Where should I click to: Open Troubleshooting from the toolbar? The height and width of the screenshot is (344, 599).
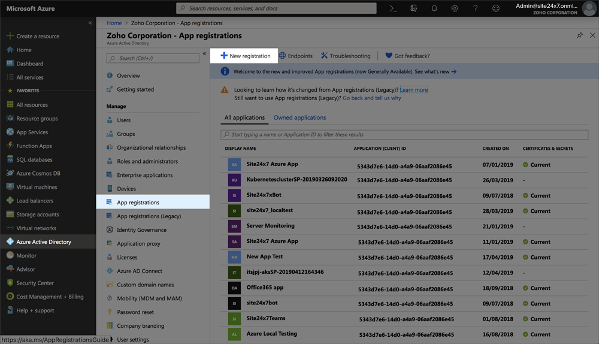point(346,56)
